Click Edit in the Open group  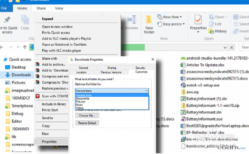215,24
